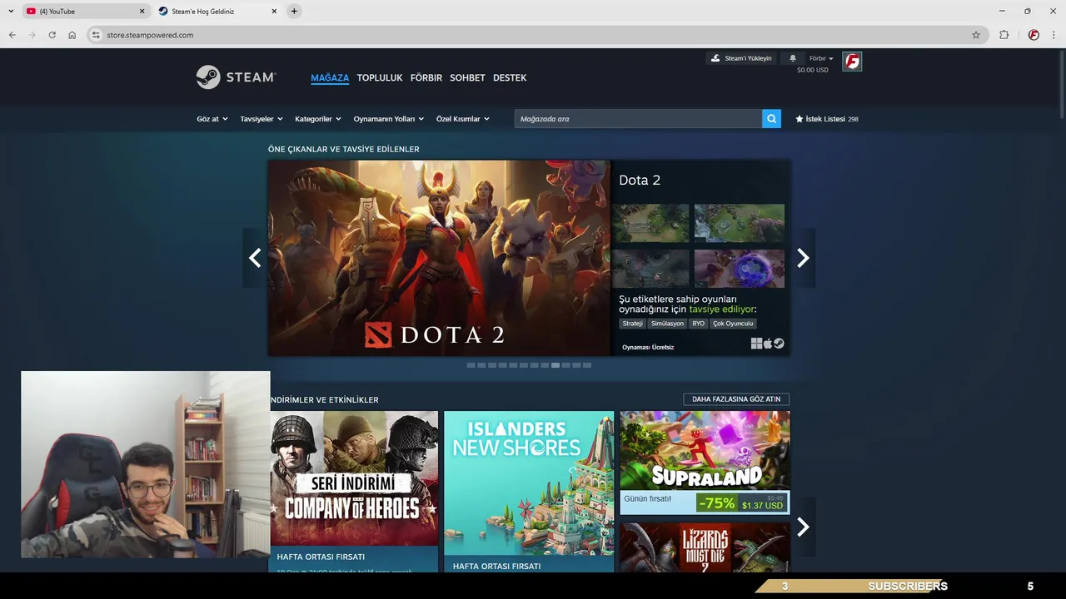Open SOHBET menu
Image resolution: width=1066 pixels, height=599 pixels.
tap(467, 77)
